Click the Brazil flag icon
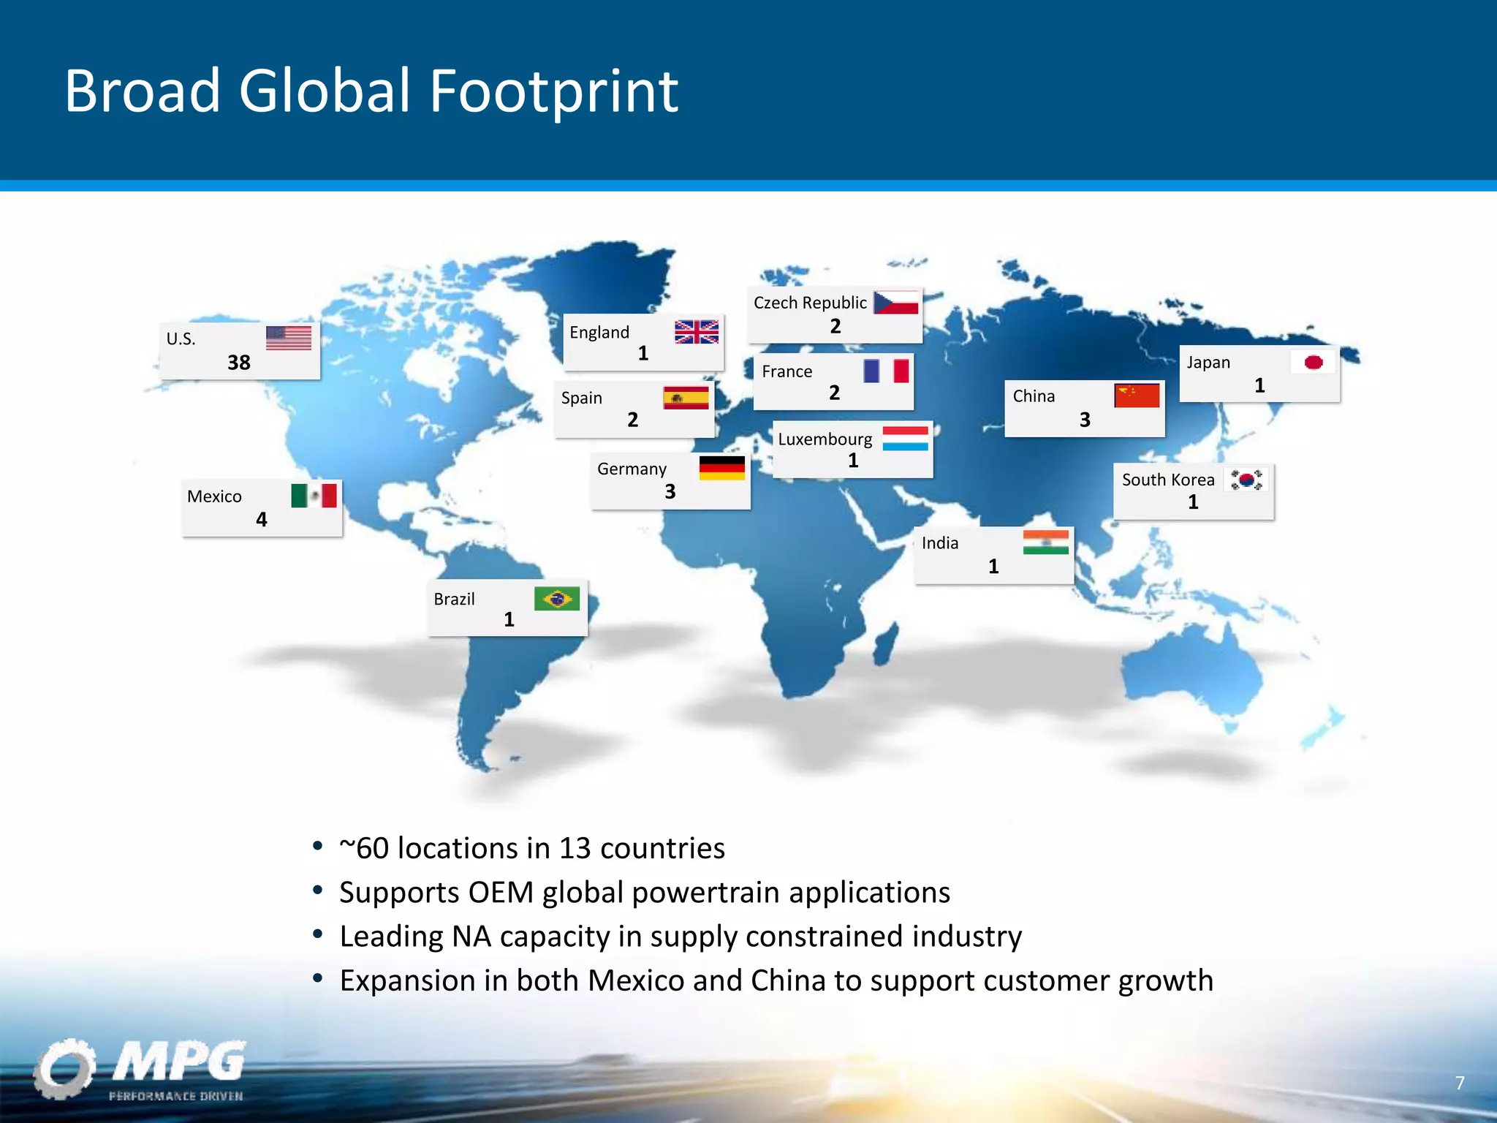 557,599
